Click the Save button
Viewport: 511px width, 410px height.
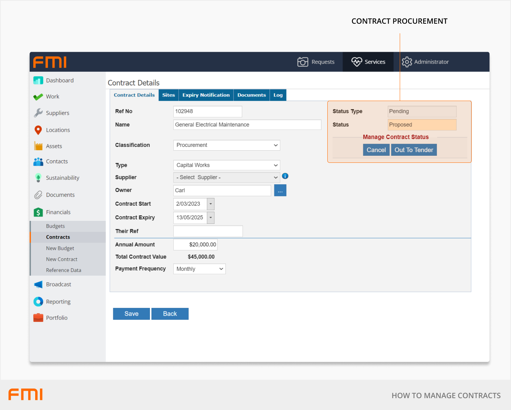pyautogui.click(x=131, y=314)
